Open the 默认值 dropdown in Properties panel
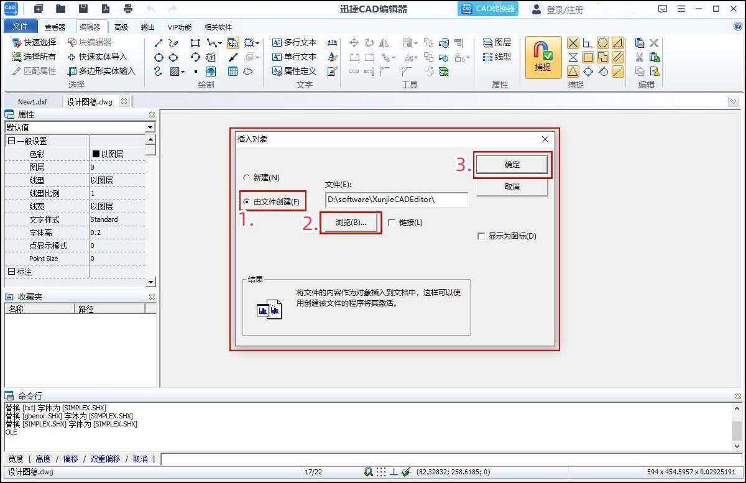This screenshot has height=483, width=746. pos(149,127)
